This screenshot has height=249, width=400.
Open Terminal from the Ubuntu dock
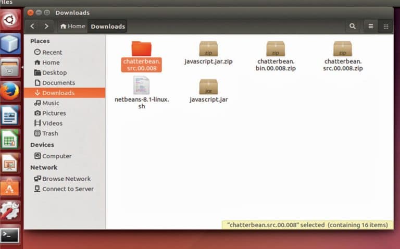pos(10,235)
